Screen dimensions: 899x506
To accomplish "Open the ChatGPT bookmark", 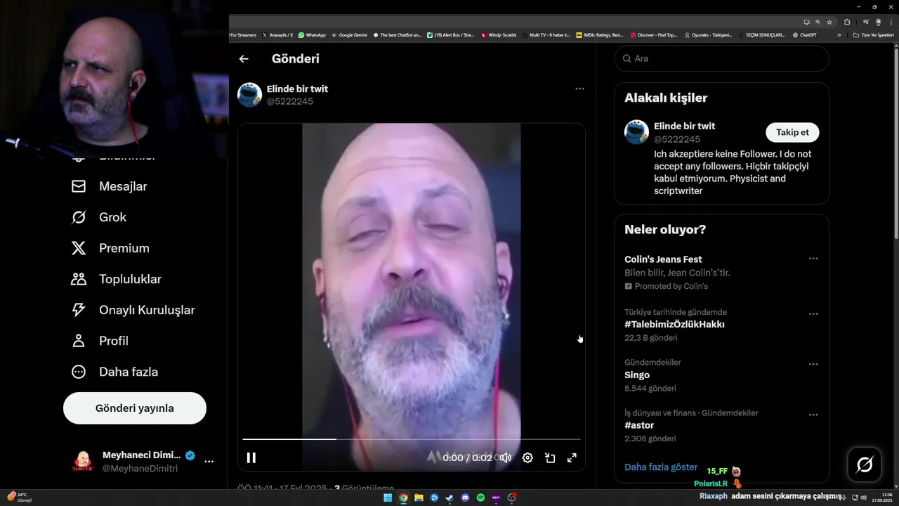I will (x=804, y=34).
